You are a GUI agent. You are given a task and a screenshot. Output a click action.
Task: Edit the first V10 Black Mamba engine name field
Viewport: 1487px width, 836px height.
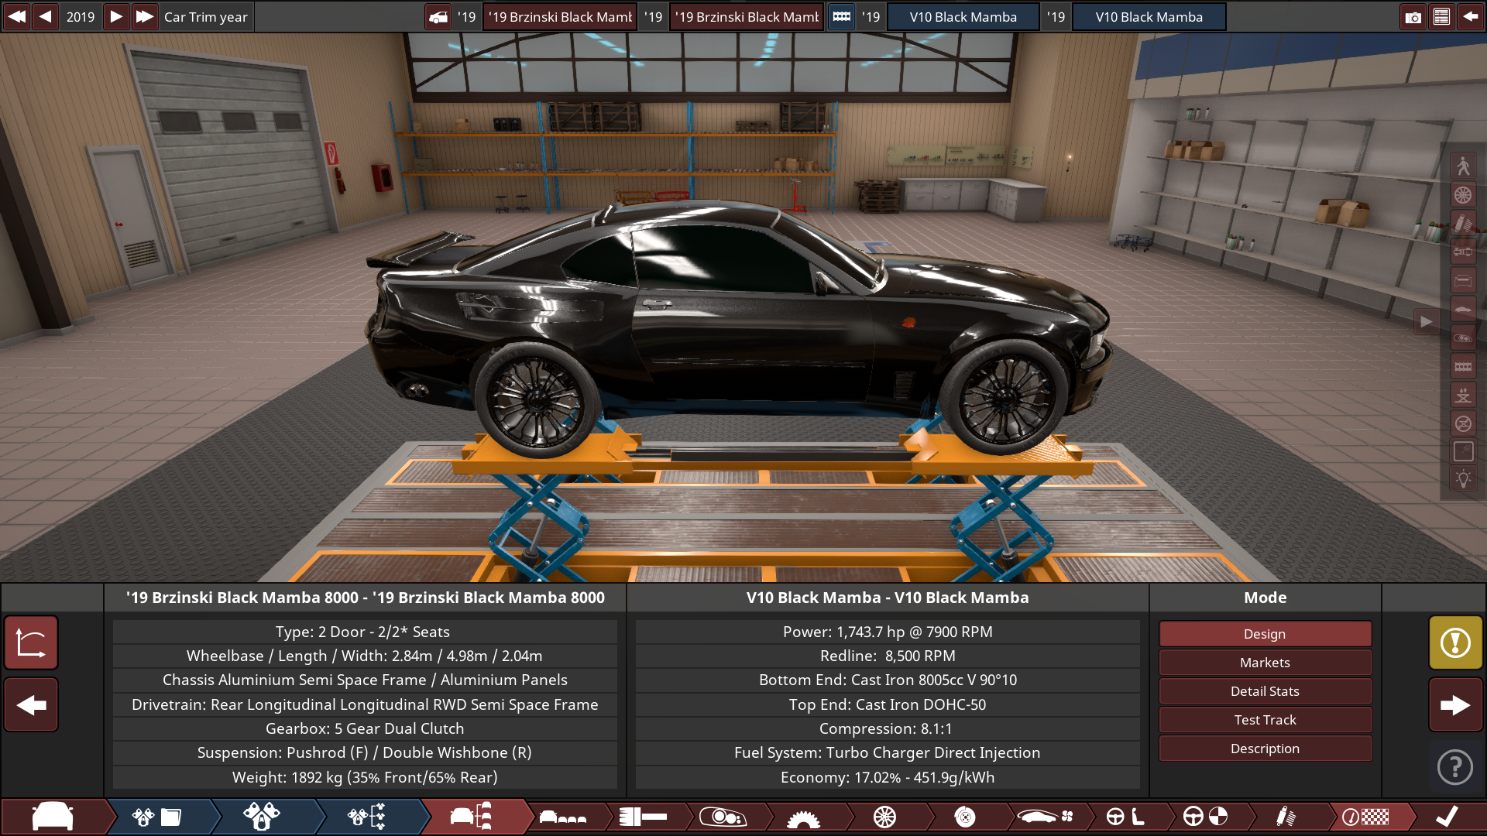(x=963, y=17)
